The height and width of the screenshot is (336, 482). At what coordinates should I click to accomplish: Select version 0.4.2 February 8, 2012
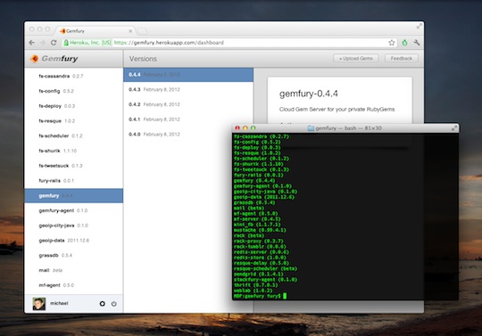click(x=188, y=104)
